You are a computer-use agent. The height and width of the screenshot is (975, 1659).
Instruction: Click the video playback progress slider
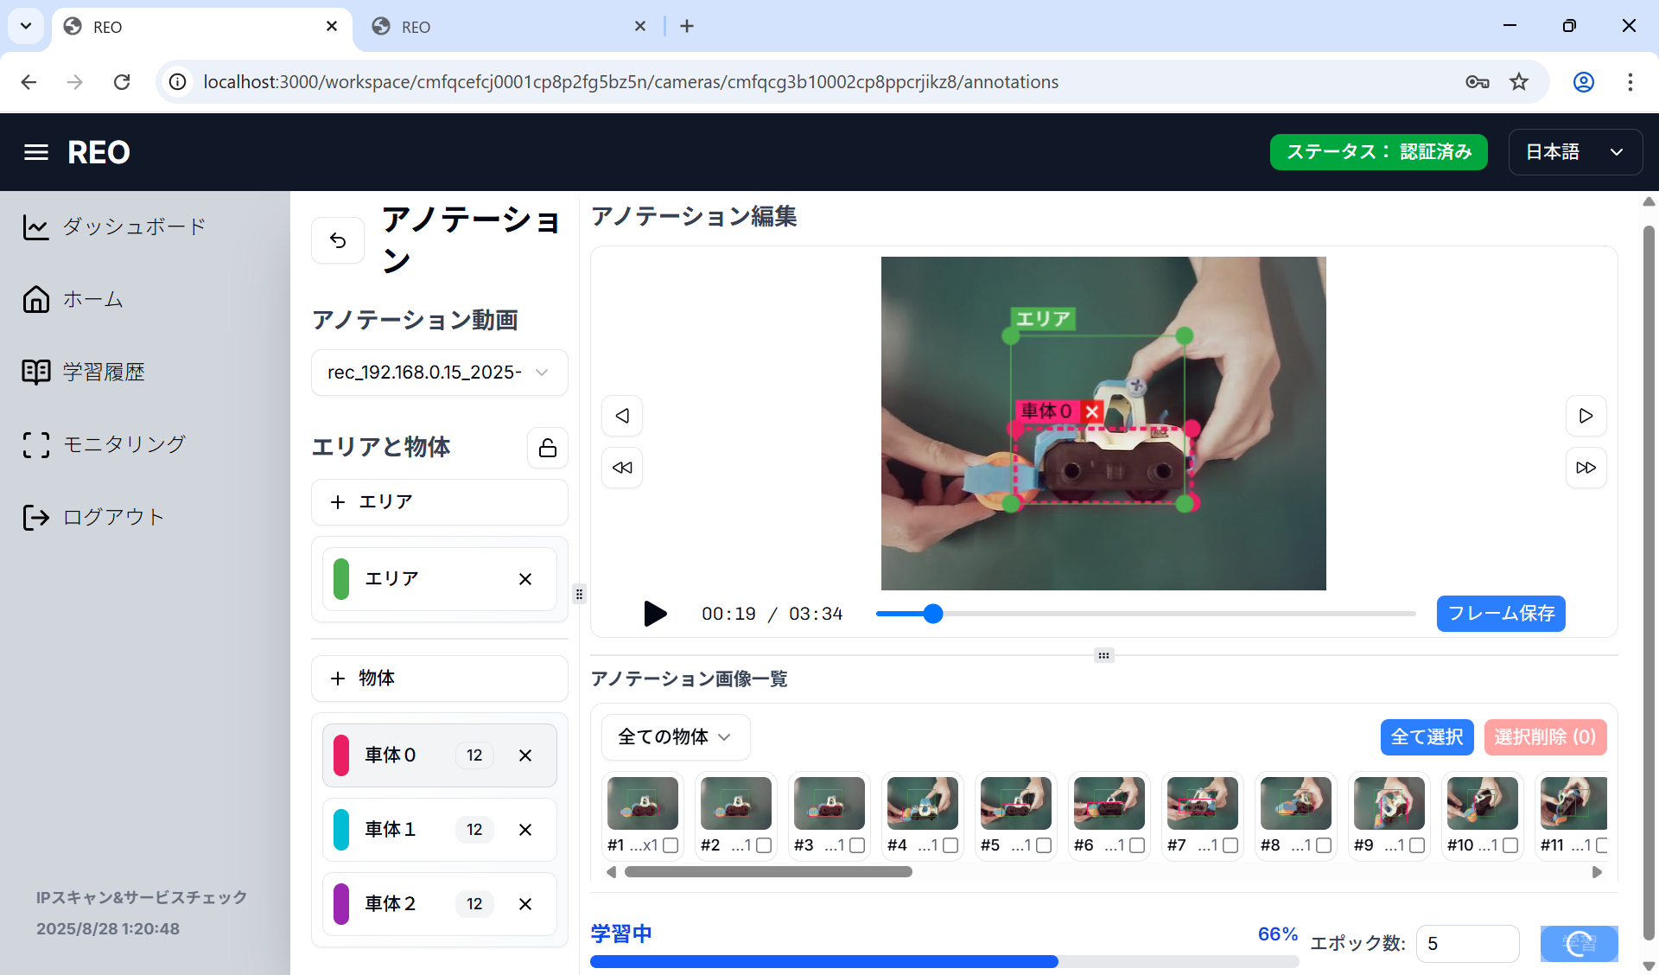tap(1145, 614)
